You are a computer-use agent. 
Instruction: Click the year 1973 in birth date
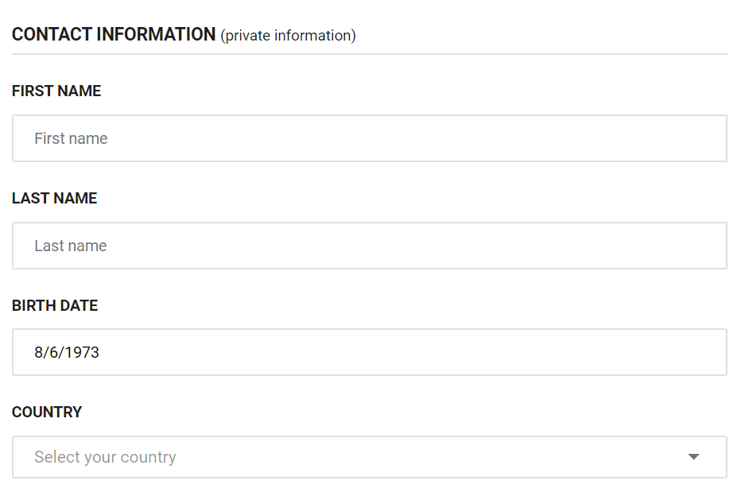[83, 352]
